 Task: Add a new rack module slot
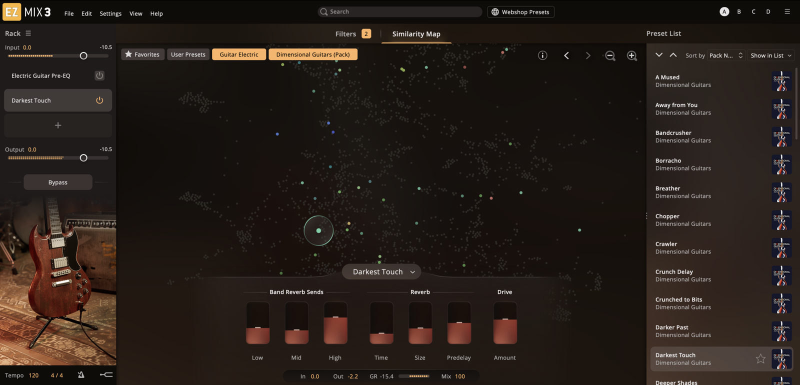58,125
